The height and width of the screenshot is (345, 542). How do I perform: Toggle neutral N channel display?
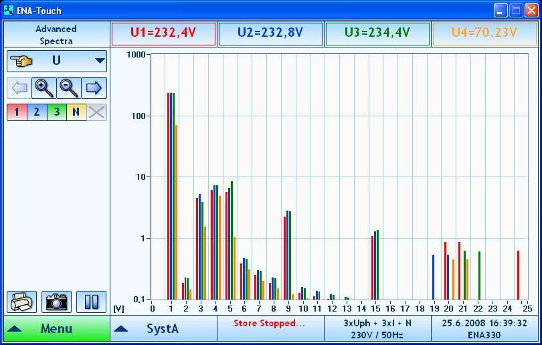coord(76,112)
